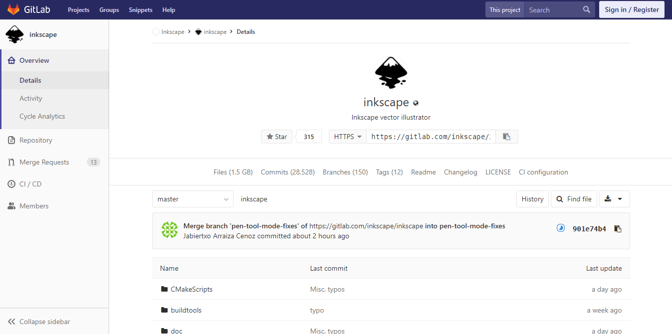Viewport: 672px width, 334px height.
Task: Open Files (1.5 GB) link
Action: pos(233,172)
